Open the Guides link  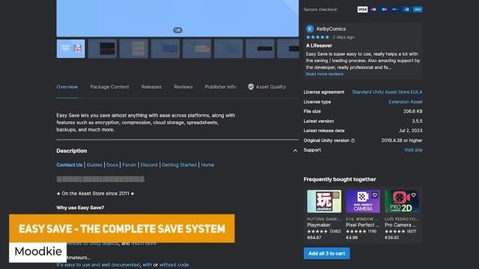tap(94, 164)
